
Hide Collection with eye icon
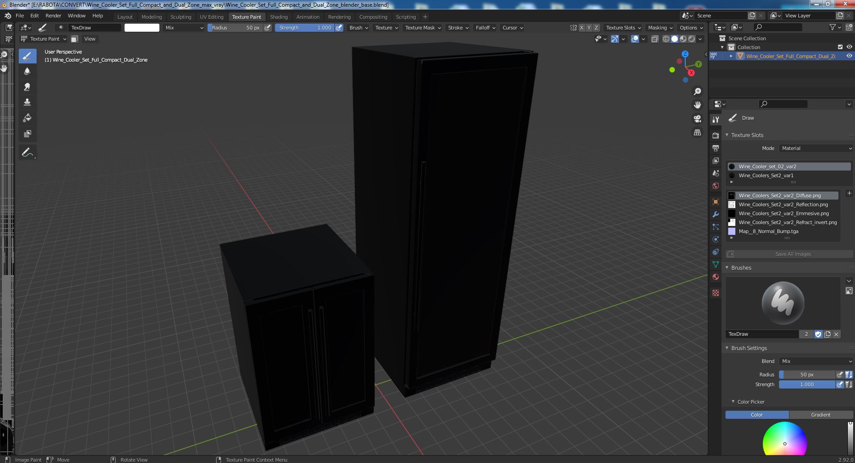pyautogui.click(x=849, y=47)
